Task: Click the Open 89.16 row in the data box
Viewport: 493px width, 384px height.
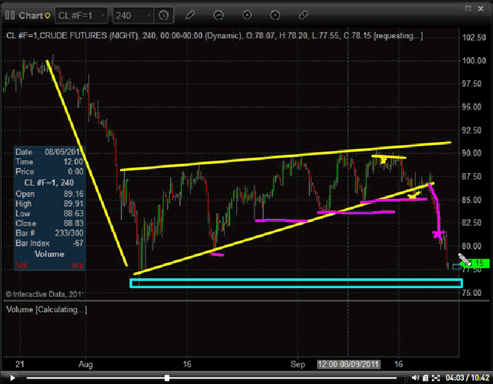Action: pos(49,194)
